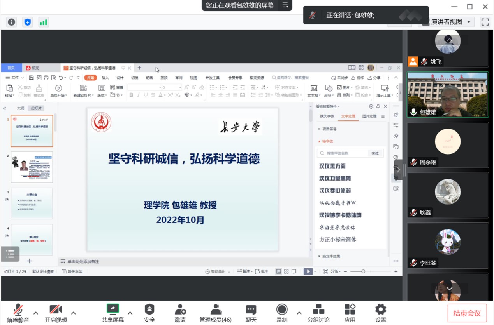Open Breakout Rooms (分组讨论)
The image size is (494, 325).
(x=318, y=313)
